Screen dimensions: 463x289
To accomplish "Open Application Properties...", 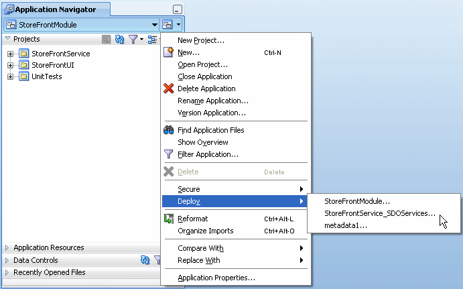I will pos(237,278).
